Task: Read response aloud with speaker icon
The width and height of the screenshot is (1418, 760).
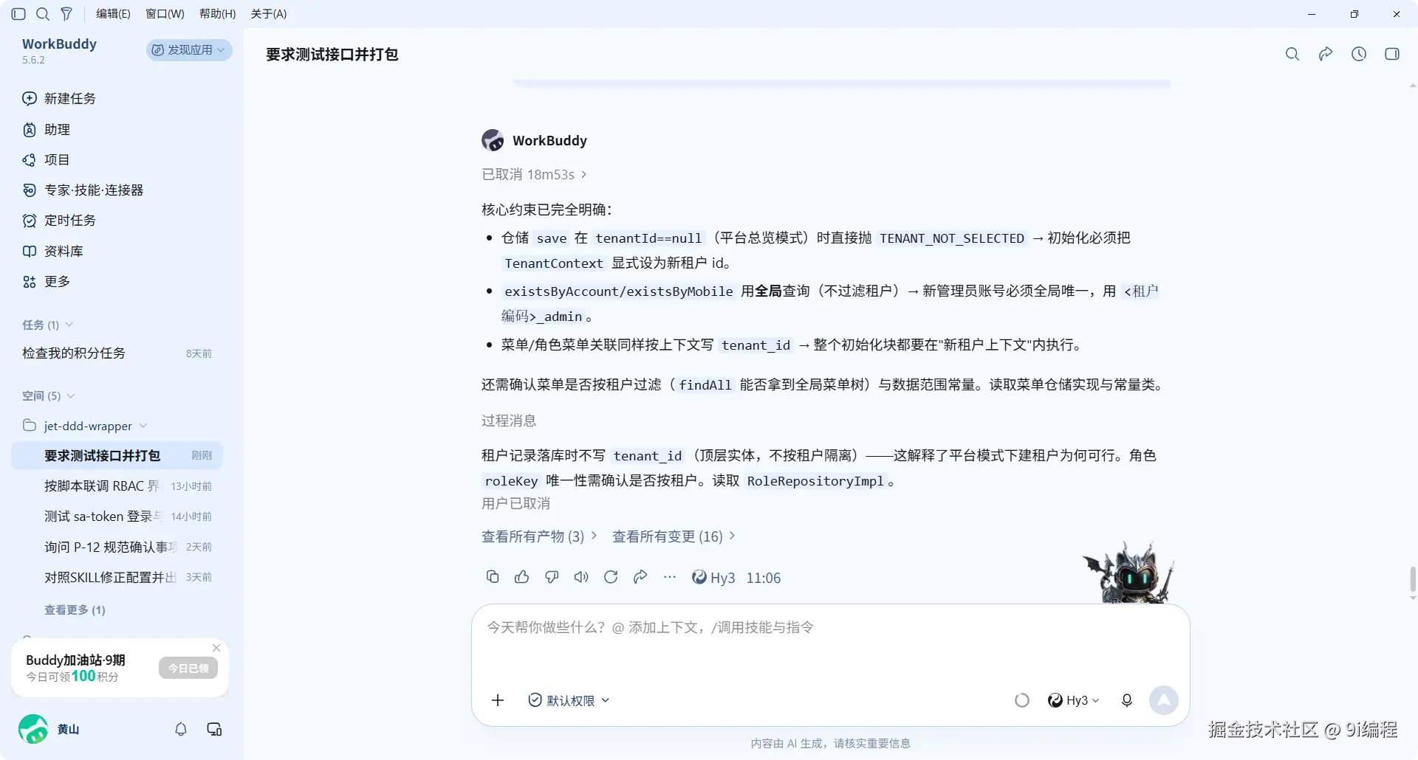Action: [581, 577]
